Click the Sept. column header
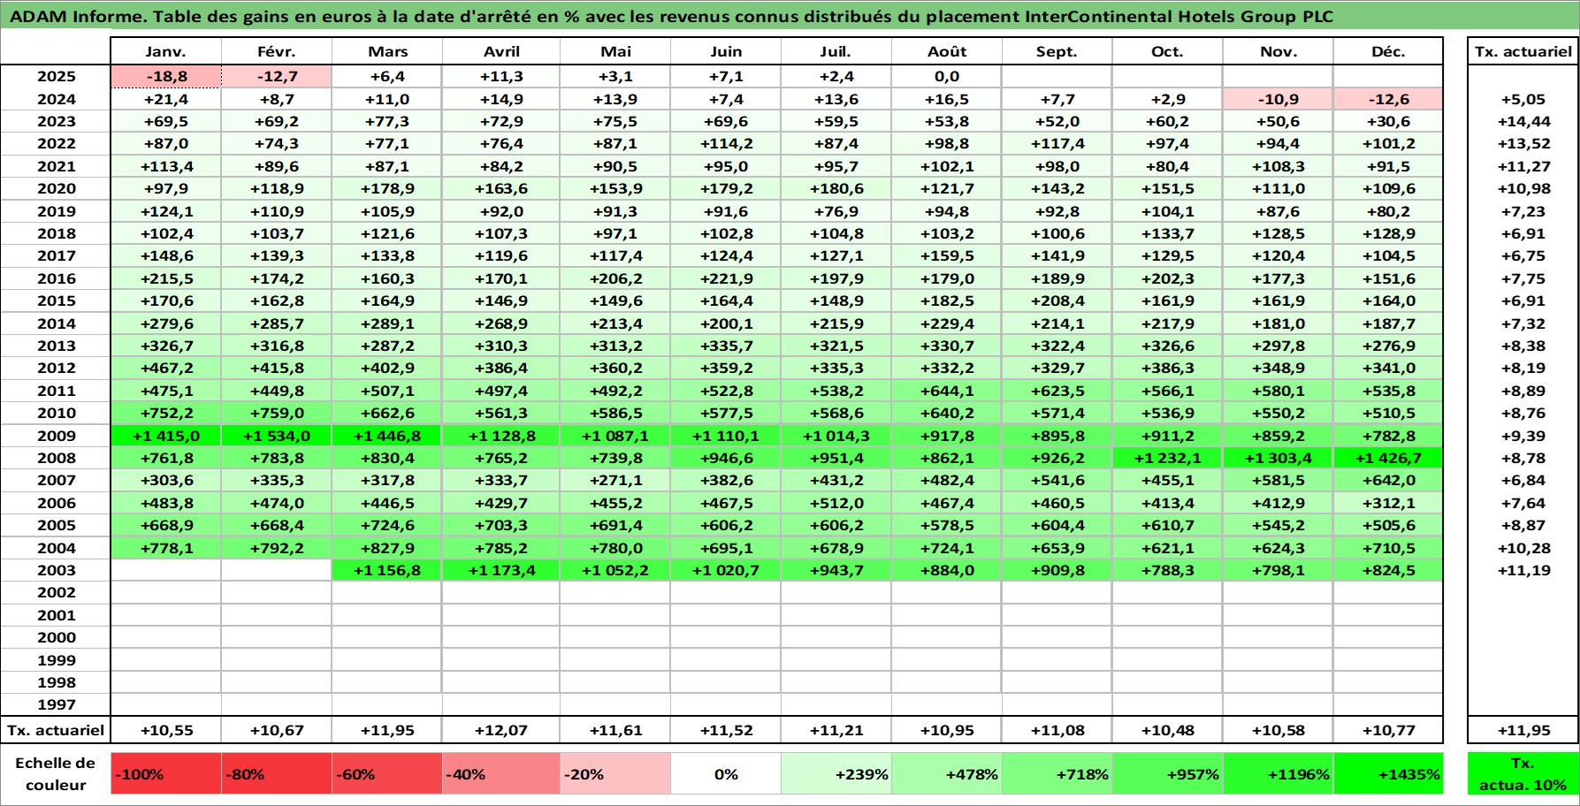Image resolution: width=1580 pixels, height=806 pixels. coord(1057,51)
